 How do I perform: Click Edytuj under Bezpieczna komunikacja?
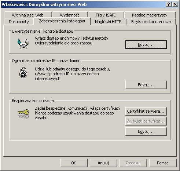(x=146, y=131)
